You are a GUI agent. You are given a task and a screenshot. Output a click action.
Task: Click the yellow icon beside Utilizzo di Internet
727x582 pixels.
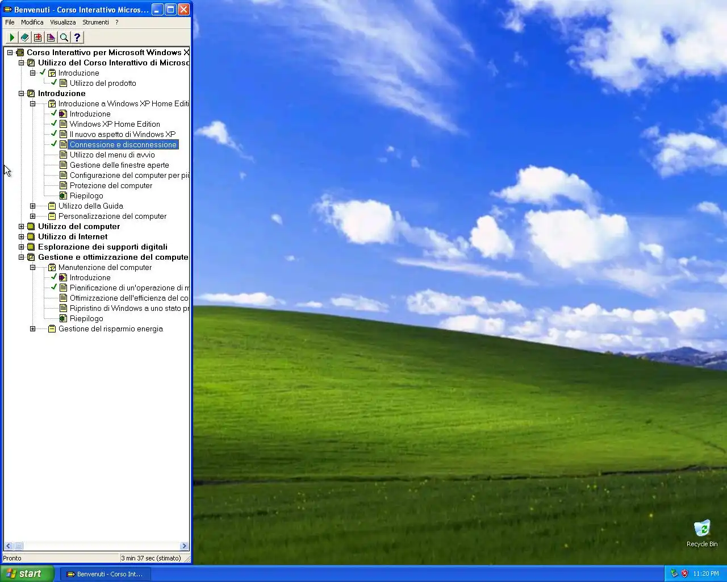click(31, 236)
